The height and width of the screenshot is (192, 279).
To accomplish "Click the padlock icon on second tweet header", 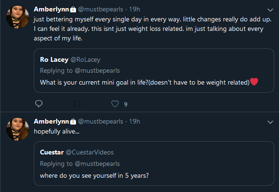I will (x=73, y=122).
